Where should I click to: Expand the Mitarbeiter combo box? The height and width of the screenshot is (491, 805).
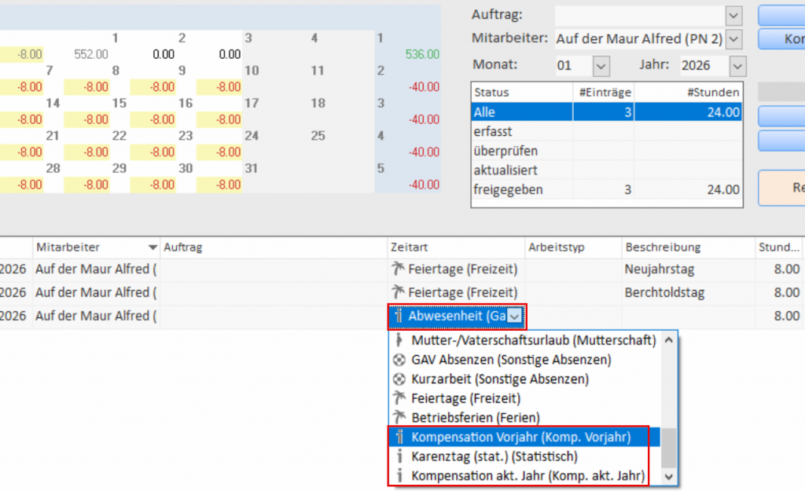[733, 38]
